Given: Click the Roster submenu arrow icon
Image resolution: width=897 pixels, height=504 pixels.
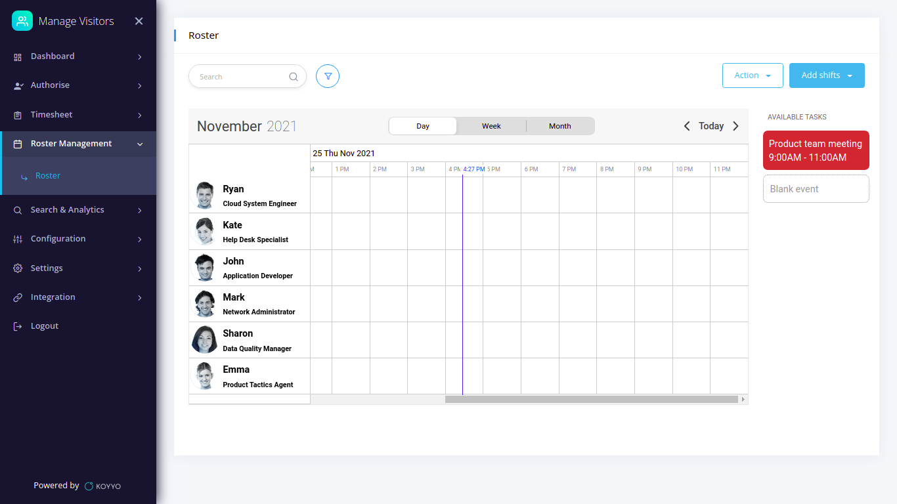Looking at the screenshot, I should pyautogui.click(x=24, y=177).
